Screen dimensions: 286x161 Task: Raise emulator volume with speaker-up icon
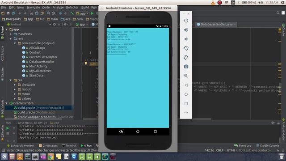[186, 30]
